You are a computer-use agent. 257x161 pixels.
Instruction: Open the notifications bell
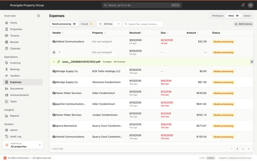pos(243,5)
